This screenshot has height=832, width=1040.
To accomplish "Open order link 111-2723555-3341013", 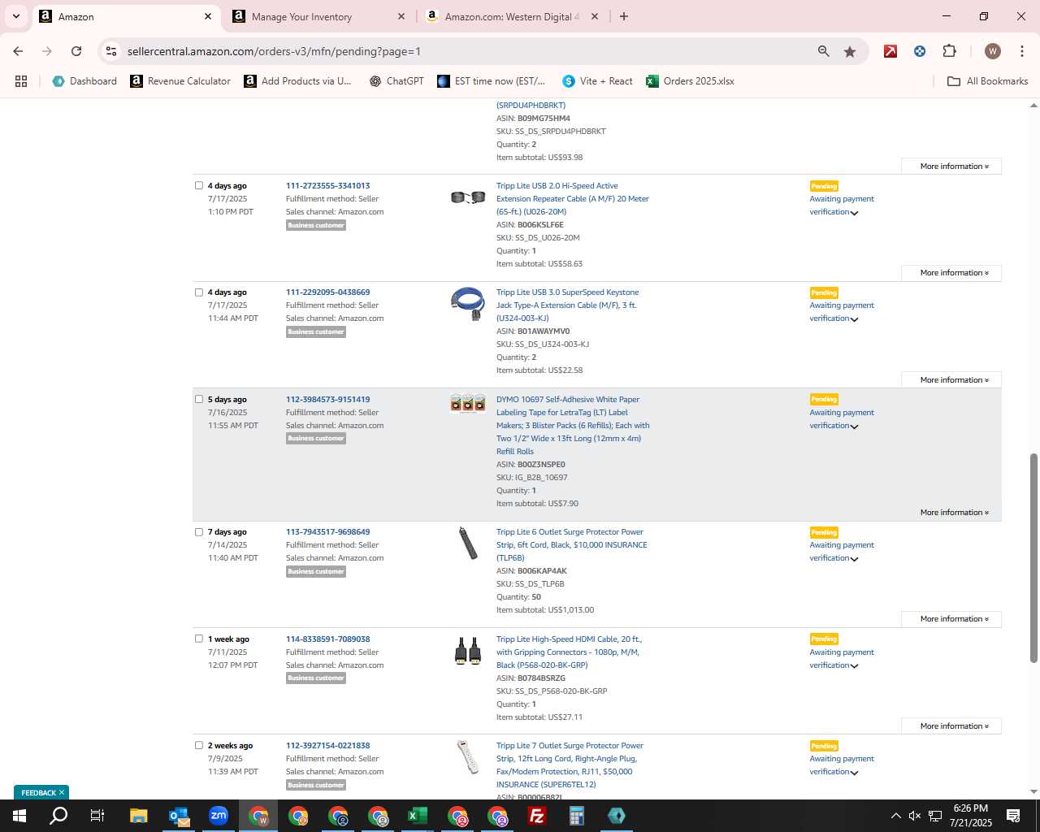I will (x=327, y=185).
